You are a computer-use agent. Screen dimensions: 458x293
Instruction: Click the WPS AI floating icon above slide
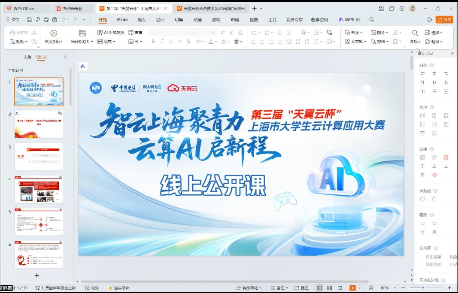[x=83, y=66]
